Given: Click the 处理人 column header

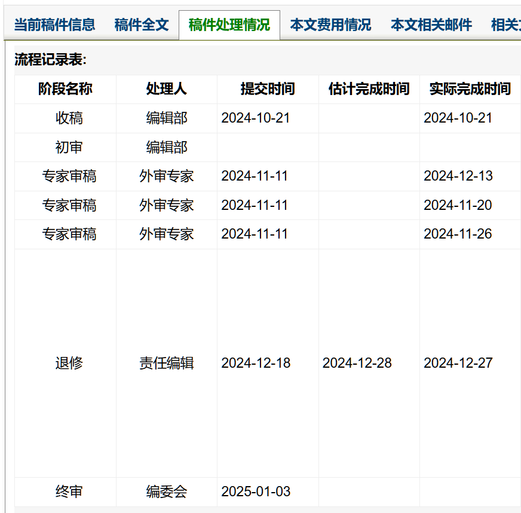Looking at the screenshot, I should [166, 89].
